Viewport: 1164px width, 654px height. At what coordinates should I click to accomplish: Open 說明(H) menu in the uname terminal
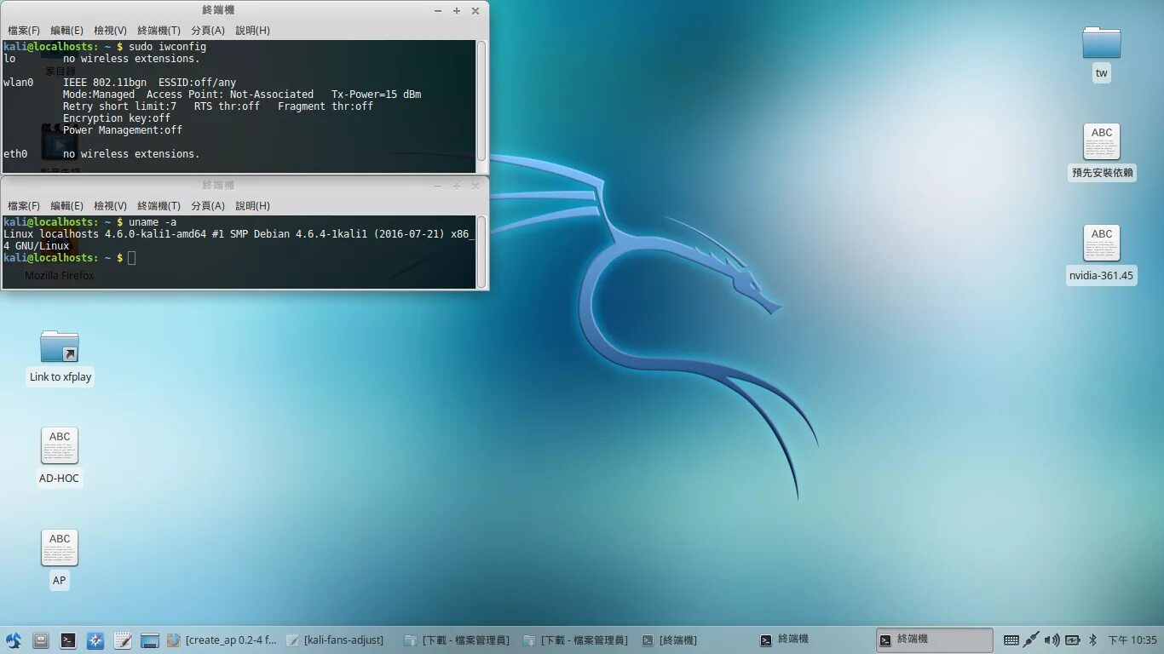coord(252,205)
